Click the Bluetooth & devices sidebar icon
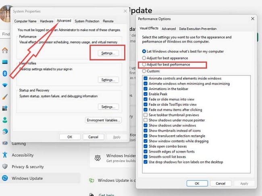The image size is (262, 196). pos(5,73)
